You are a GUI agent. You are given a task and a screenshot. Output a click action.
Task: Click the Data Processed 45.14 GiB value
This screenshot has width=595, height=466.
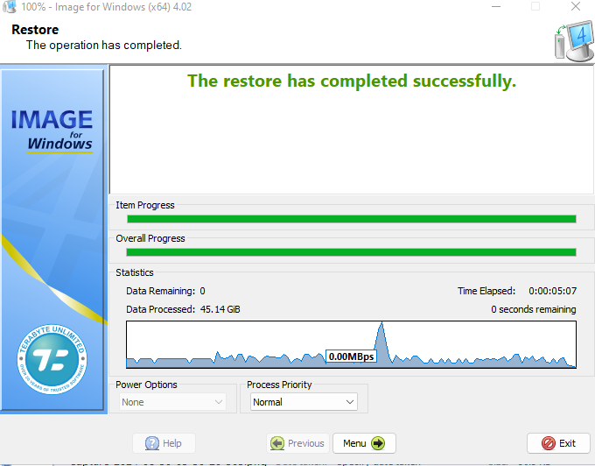pyautogui.click(x=220, y=309)
